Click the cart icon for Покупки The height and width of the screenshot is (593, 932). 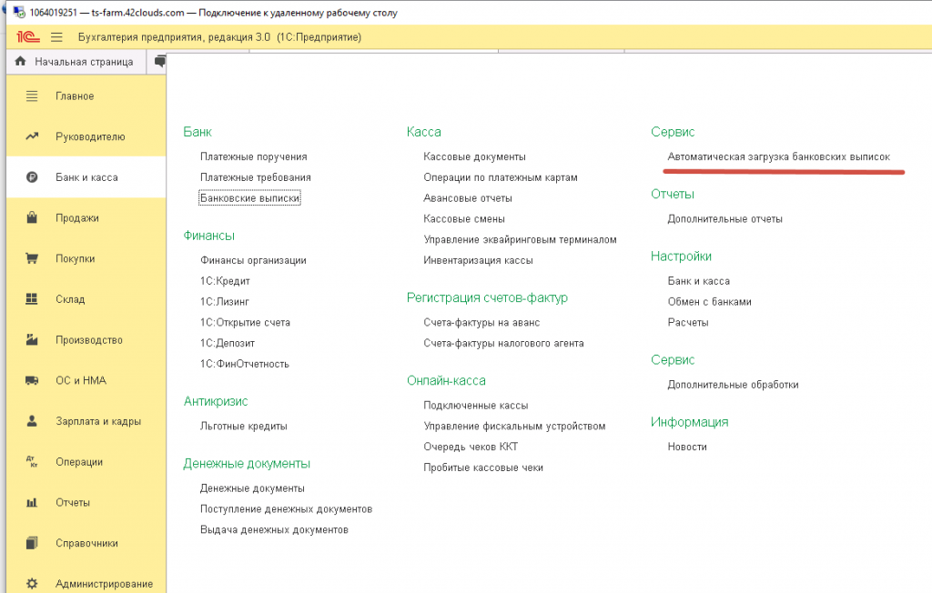(32, 258)
